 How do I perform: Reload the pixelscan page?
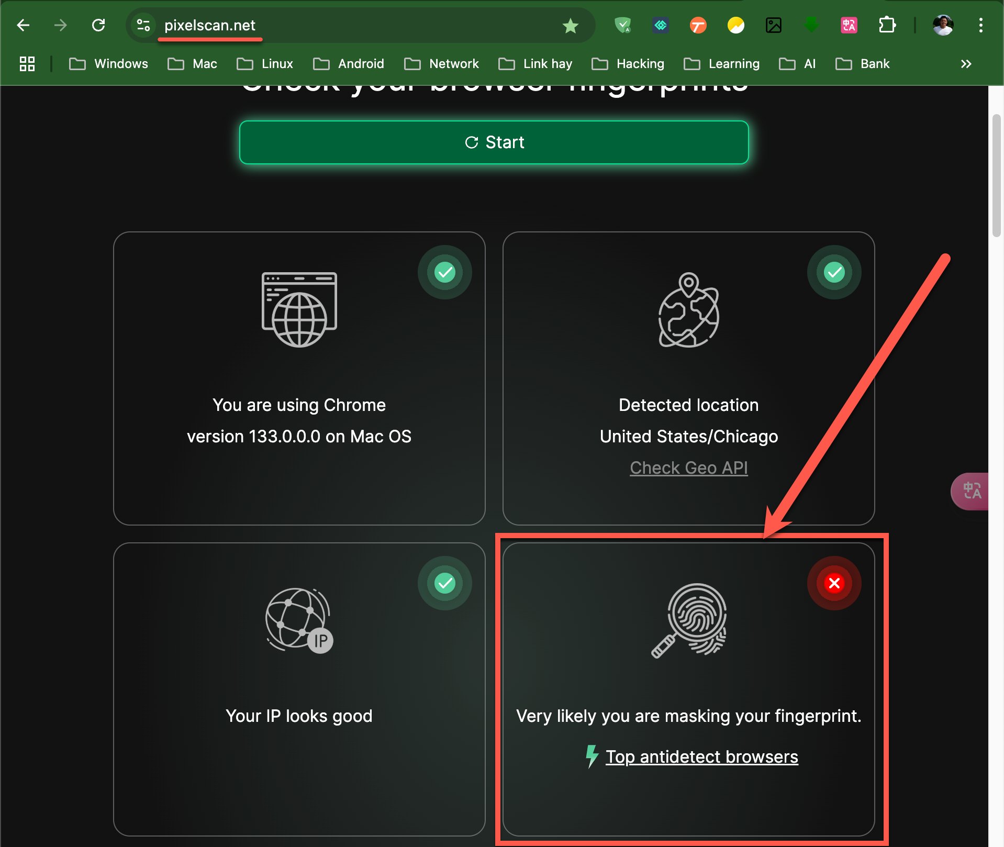pyautogui.click(x=98, y=25)
